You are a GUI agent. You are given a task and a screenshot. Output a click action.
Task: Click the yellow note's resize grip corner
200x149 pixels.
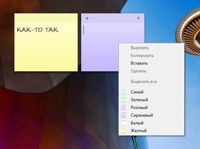(76, 69)
